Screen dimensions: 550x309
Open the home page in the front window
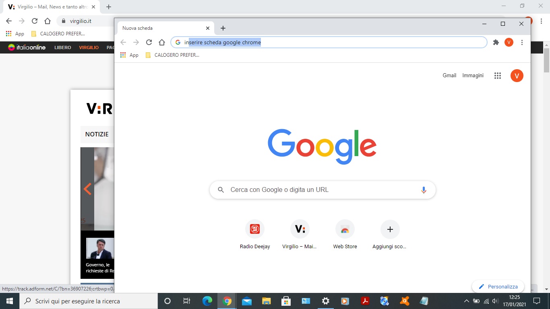(162, 42)
